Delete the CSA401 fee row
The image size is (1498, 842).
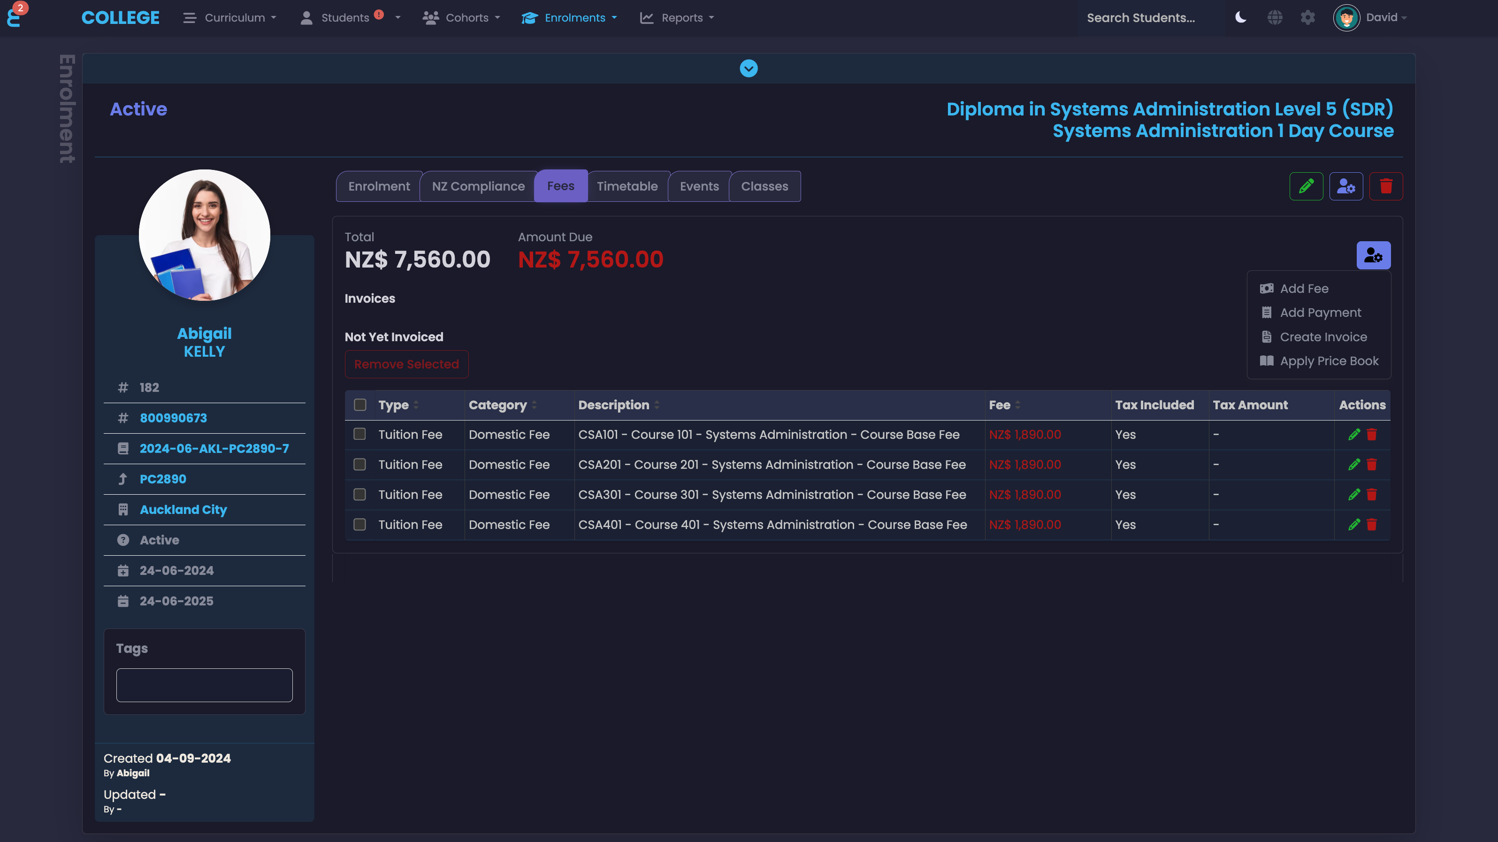[1371, 525]
